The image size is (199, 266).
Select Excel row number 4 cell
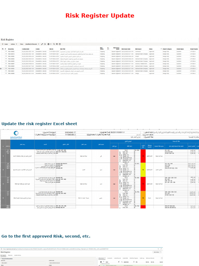3,198
